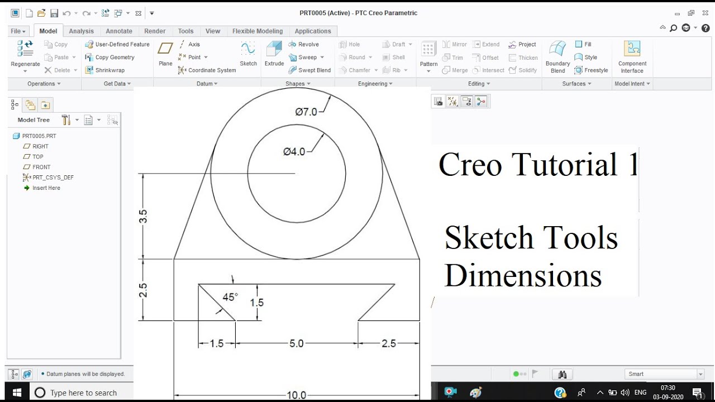
Task: Open a file with the folder icon
Action: (x=41, y=13)
